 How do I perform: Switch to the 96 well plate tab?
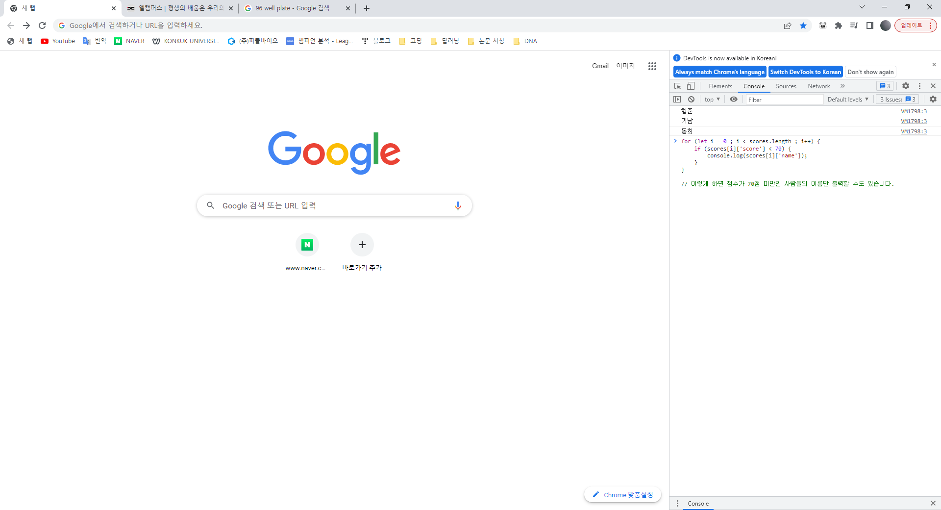(297, 8)
